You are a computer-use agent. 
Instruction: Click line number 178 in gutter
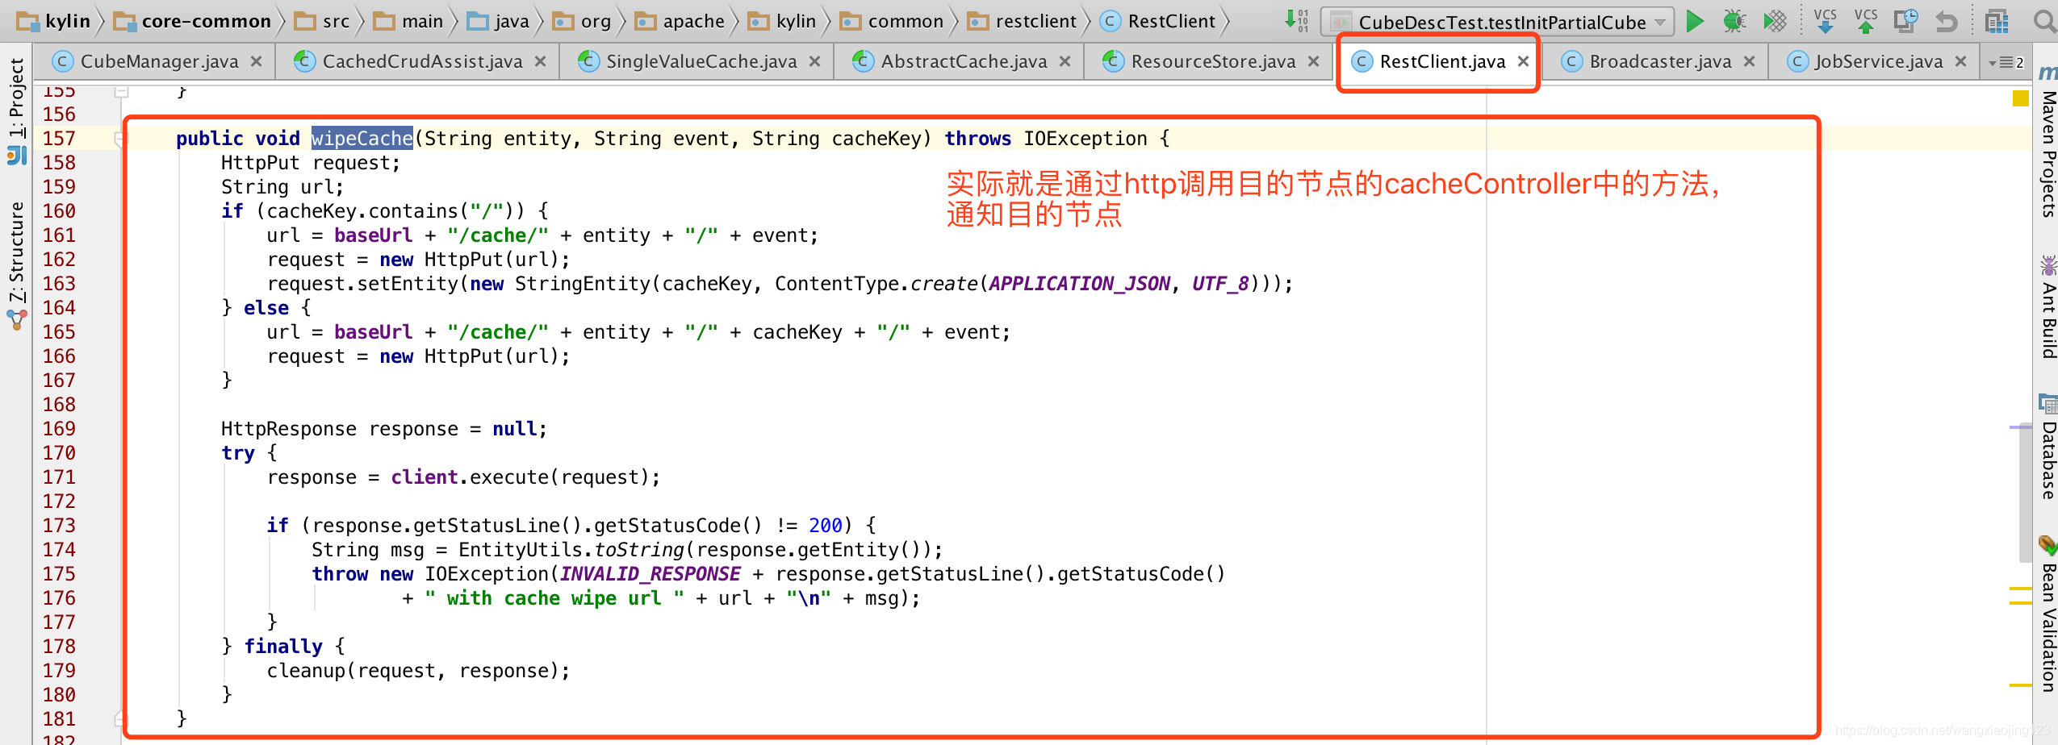click(59, 647)
